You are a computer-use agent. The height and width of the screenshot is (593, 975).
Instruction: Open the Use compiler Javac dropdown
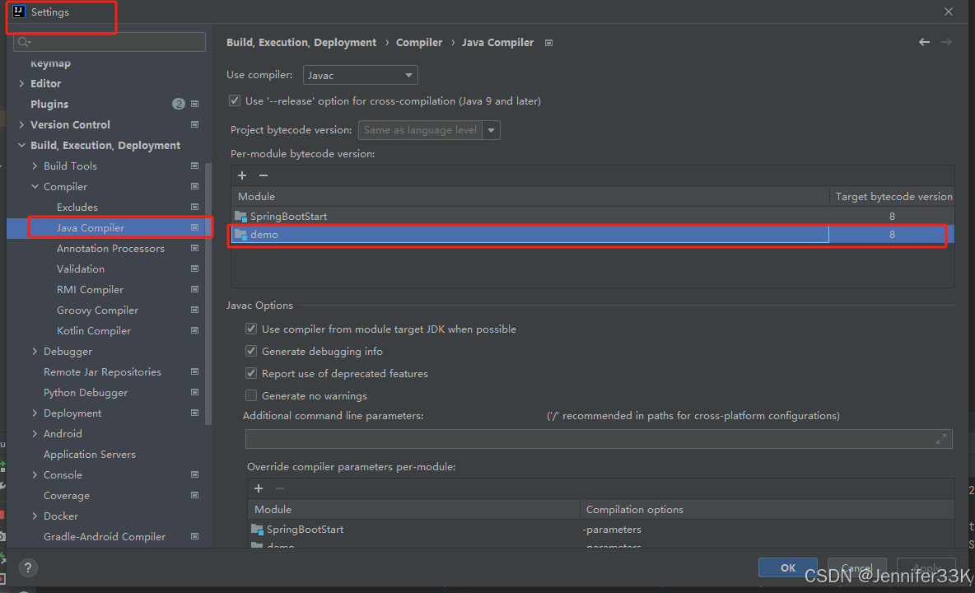tap(360, 74)
